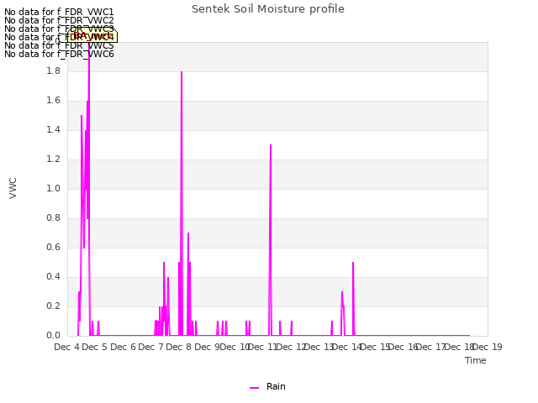Click the Dec 4 x-axis tick label

(67, 347)
